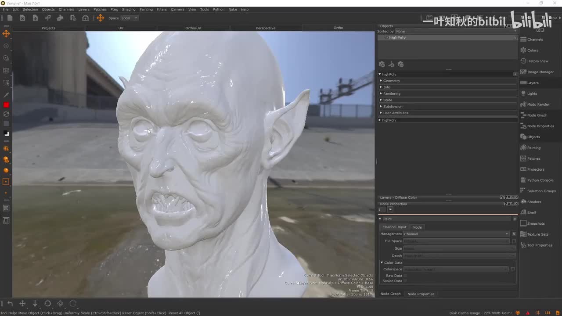The image size is (562, 316).
Task: Select the Channel Input tab
Action: click(394, 227)
